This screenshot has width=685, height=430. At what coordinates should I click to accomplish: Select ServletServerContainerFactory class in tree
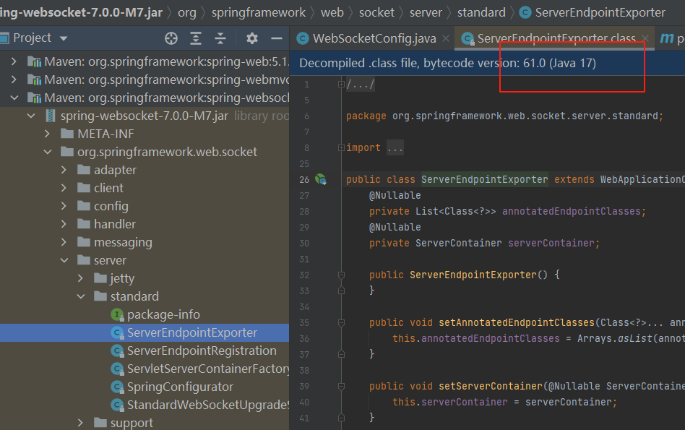(208, 369)
